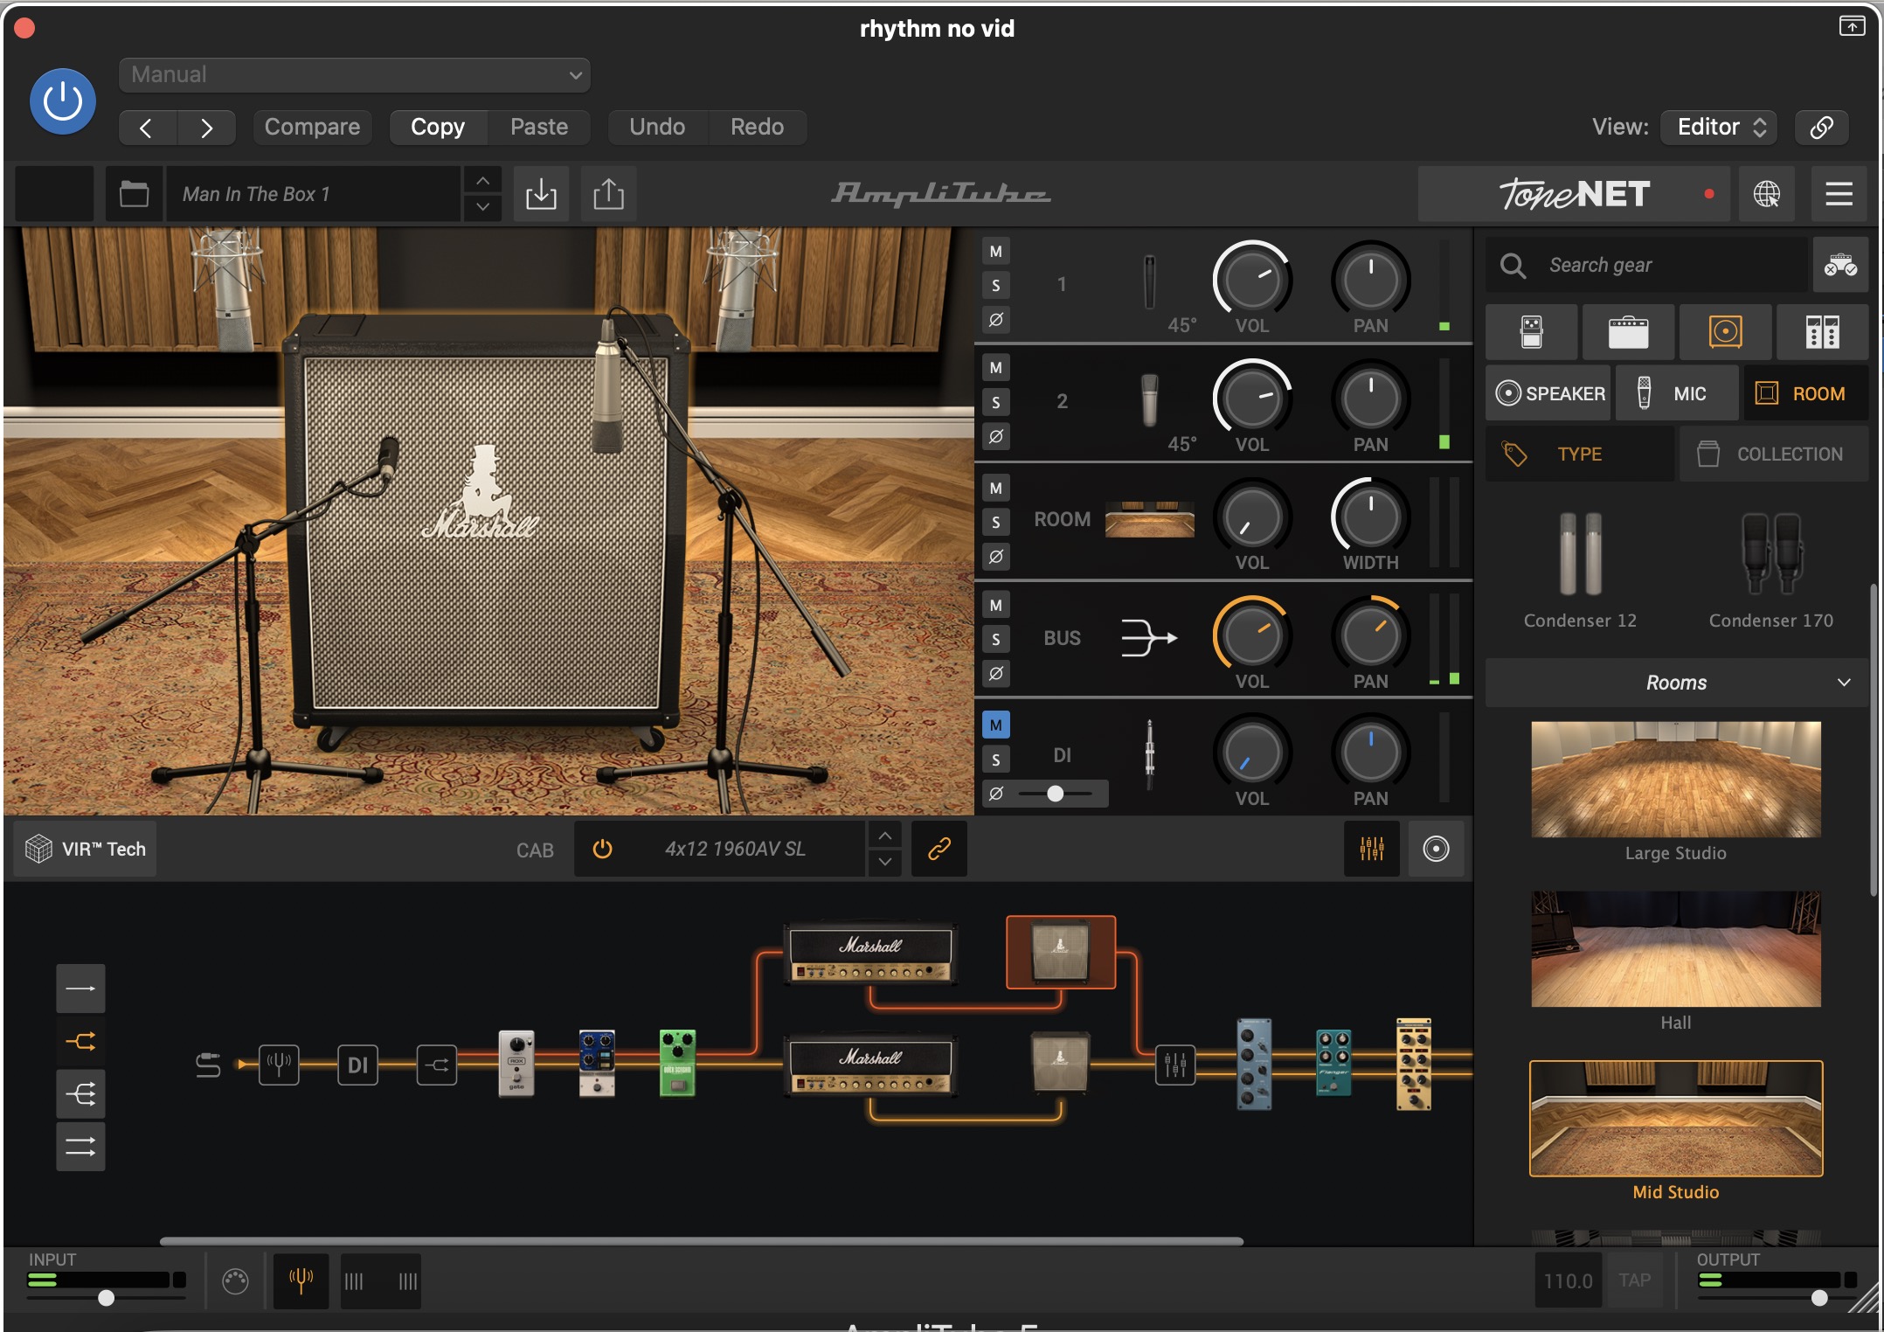Toggle the CAB power button

point(602,849)
